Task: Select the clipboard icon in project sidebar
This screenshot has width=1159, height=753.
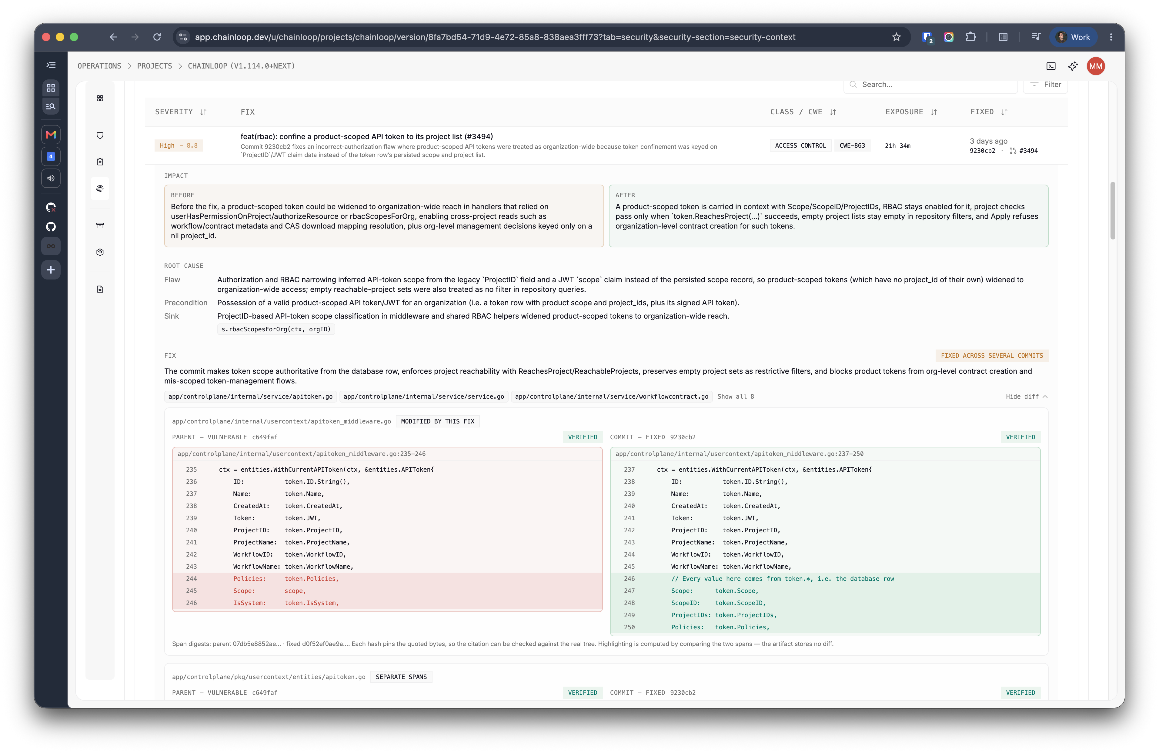Action: pyautogui.click(x=100, y=162)
